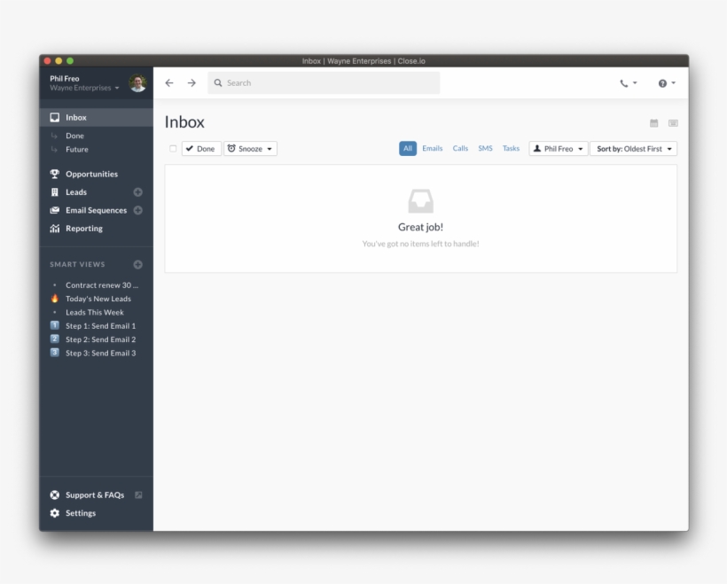
Task: Create a new Smart View plus icon
Action: click(x=137, y=265)
